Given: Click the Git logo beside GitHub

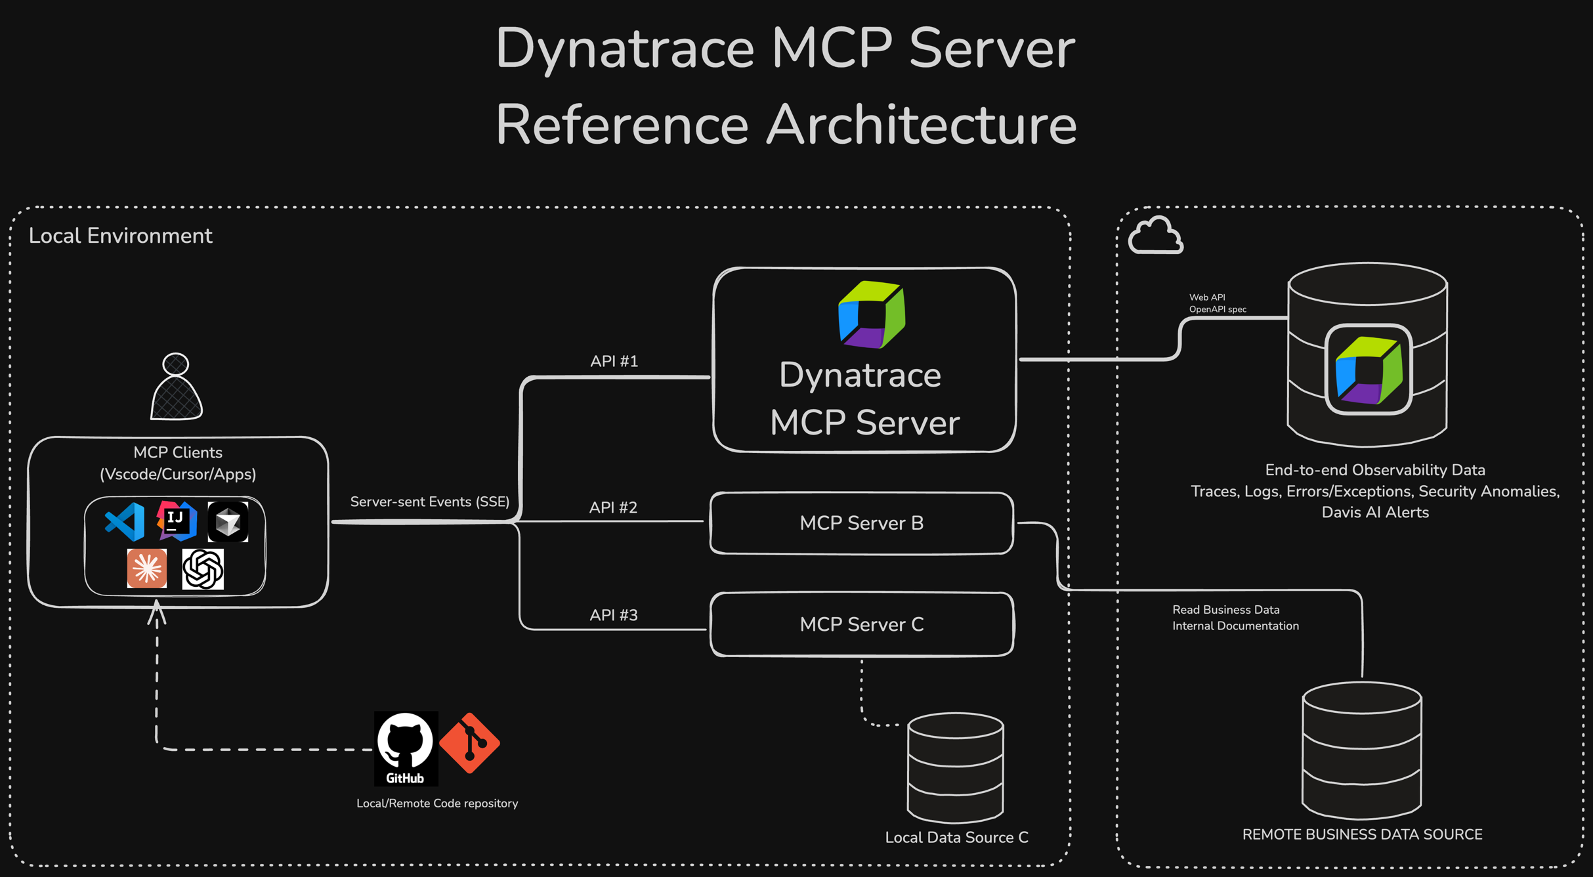Looking at the screenshot, I should pyautogui.click(x=470, y=742).
